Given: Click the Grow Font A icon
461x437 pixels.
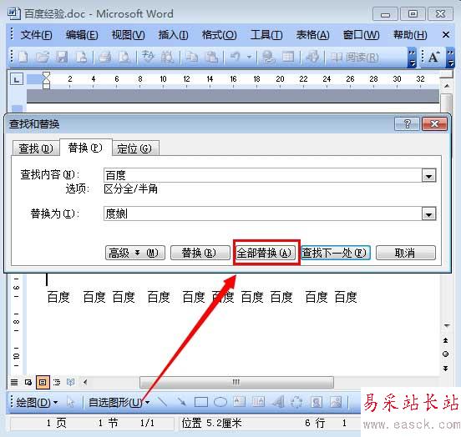Looking at the screenshot, I should pos(433,58).
